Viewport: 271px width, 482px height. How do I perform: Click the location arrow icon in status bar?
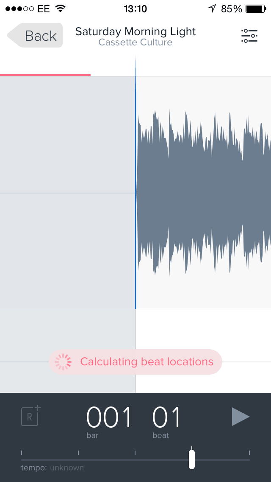pyautogui.click(x=212, y=8)
